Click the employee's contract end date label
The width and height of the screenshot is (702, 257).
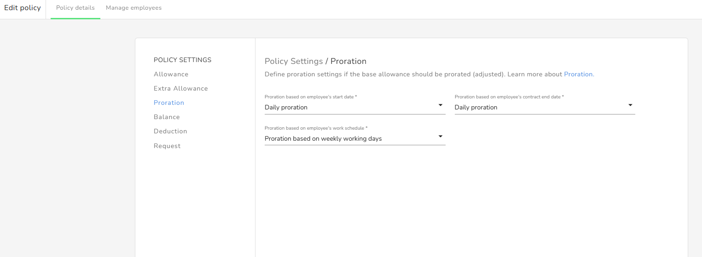[x=509, y=97]
